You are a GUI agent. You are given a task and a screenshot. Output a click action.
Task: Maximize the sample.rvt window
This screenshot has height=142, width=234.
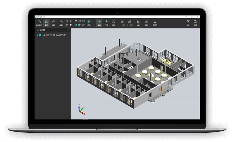(x=192, y=17)
